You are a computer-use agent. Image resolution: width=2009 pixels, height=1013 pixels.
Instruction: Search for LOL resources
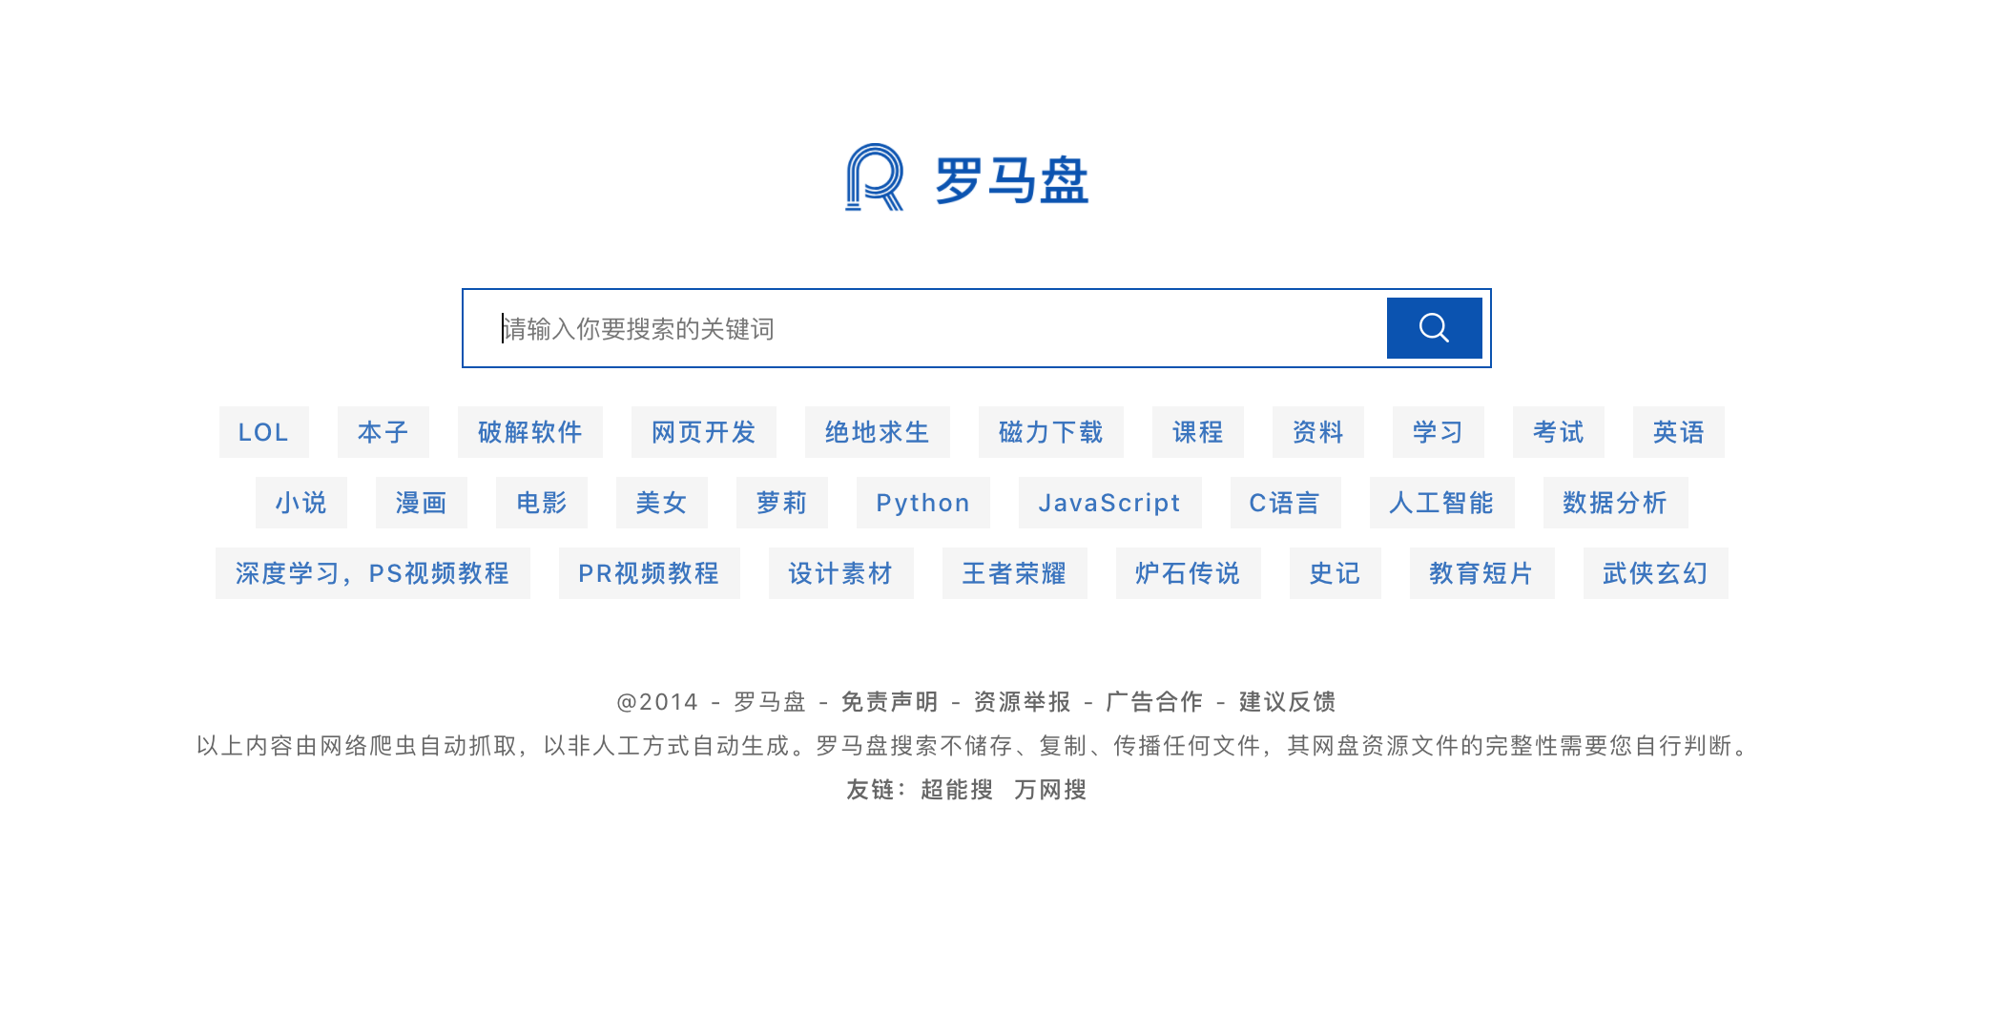point(264,432)
